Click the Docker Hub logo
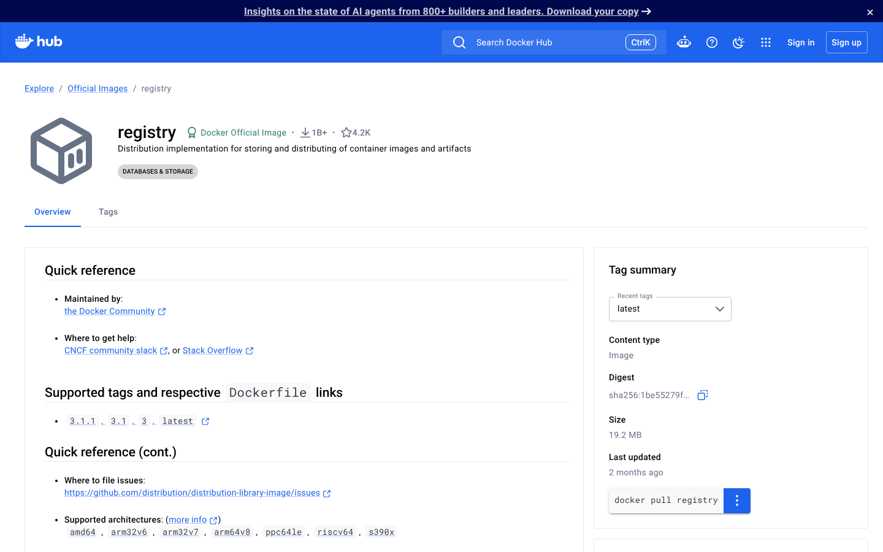 tap(39, 42)
